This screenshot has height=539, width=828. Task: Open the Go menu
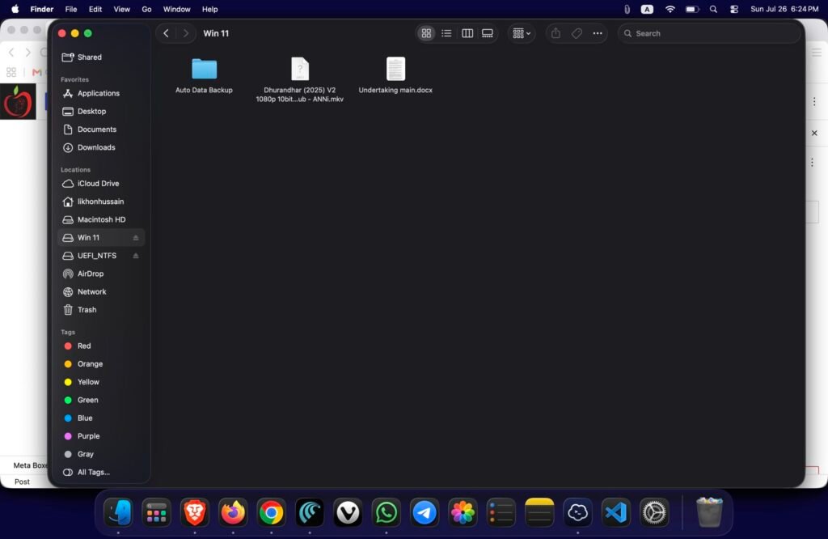point(146,9)
